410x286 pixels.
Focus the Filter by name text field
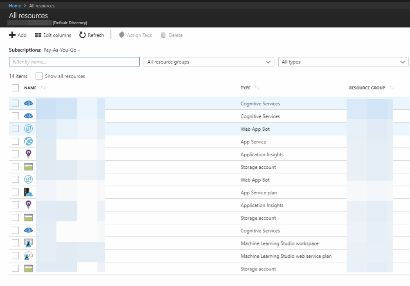(x=74, y=62)
